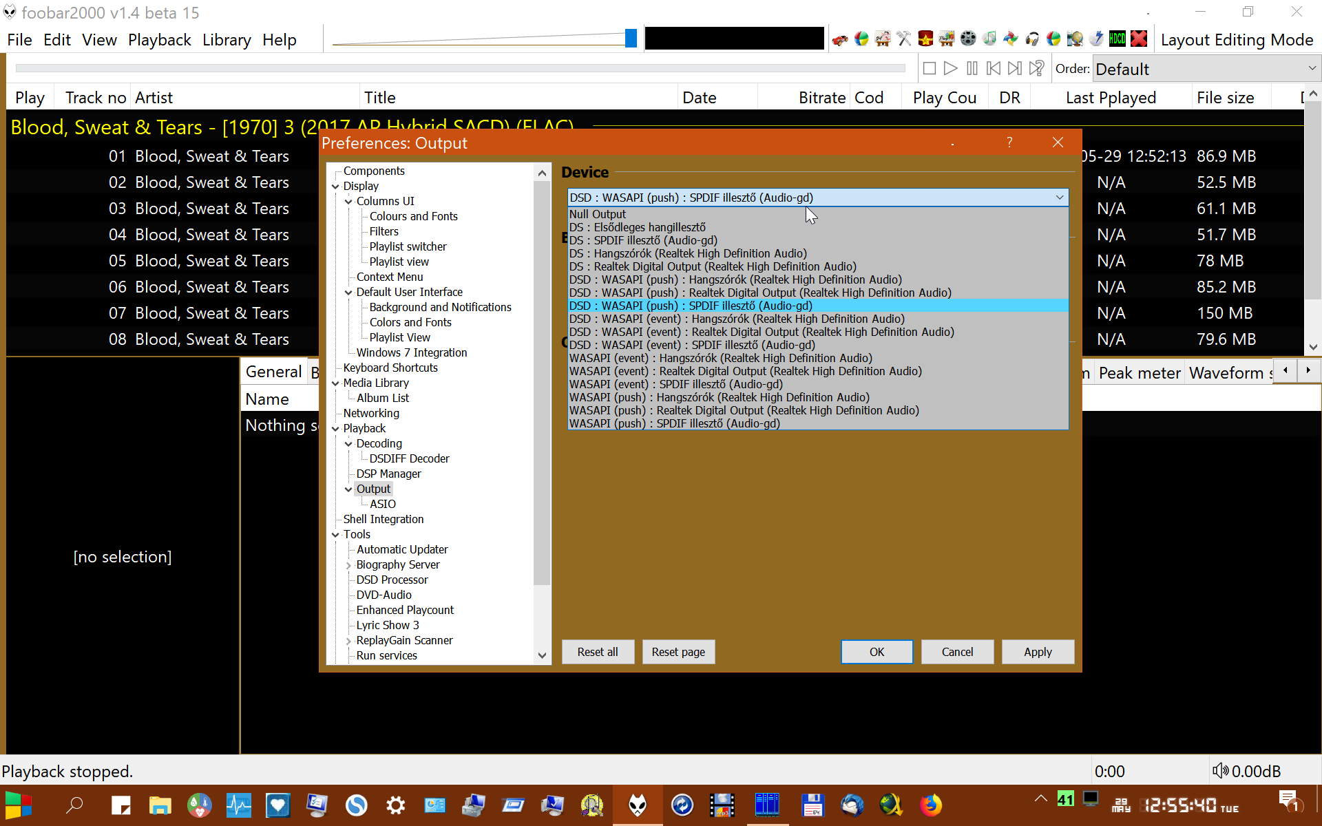1322x826 pixels.
Task: Choose DS : Elsődleges hangillesztő device
Action: click(818, 227)
